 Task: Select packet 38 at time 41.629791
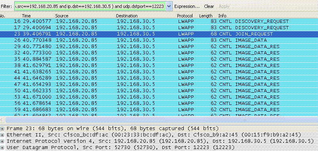pos(159,65)
